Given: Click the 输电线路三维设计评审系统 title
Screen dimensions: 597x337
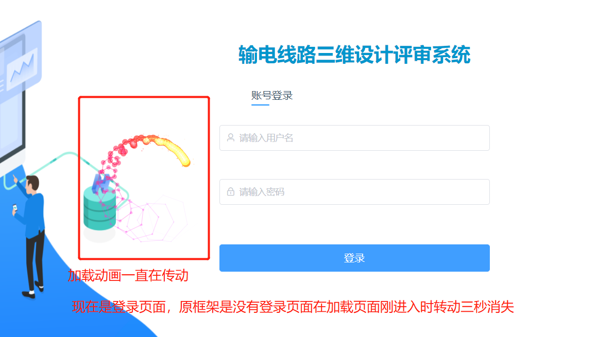Looking at the screenshot, I should [354, 55].
